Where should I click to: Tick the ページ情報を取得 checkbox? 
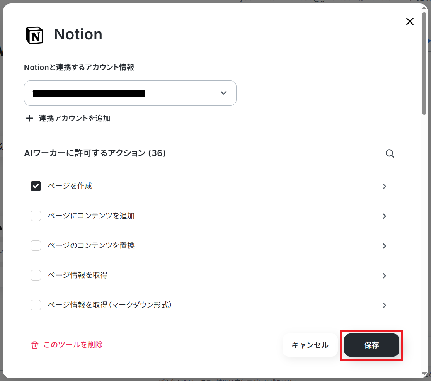pyautogui.click(x=36, y=275)
